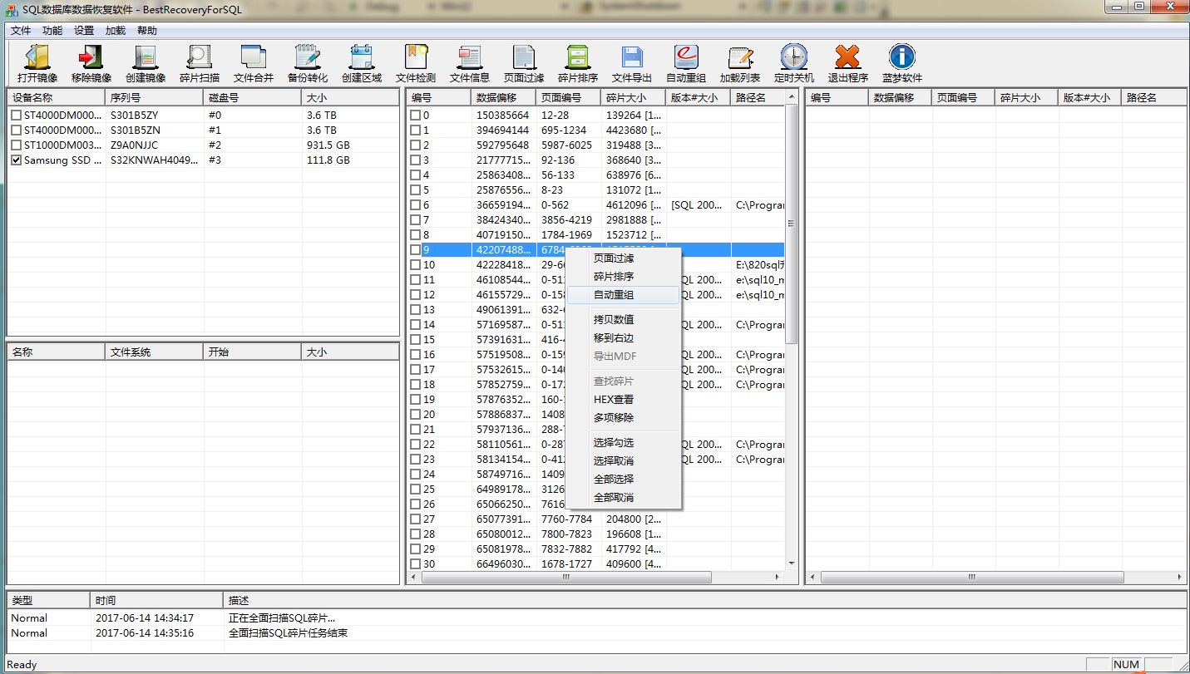The image size is (1190, 674).
Task: Click the 数据偏移 header in the middle fragment list
Action: pyautogui.click(x=504, y=98)
